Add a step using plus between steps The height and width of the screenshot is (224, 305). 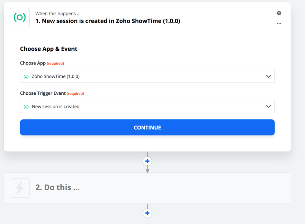[148, 161]
